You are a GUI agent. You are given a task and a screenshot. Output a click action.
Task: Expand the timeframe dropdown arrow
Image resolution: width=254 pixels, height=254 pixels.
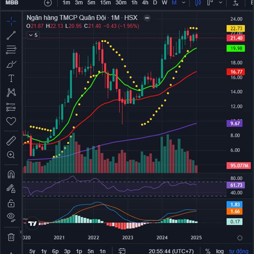[184, 3]
